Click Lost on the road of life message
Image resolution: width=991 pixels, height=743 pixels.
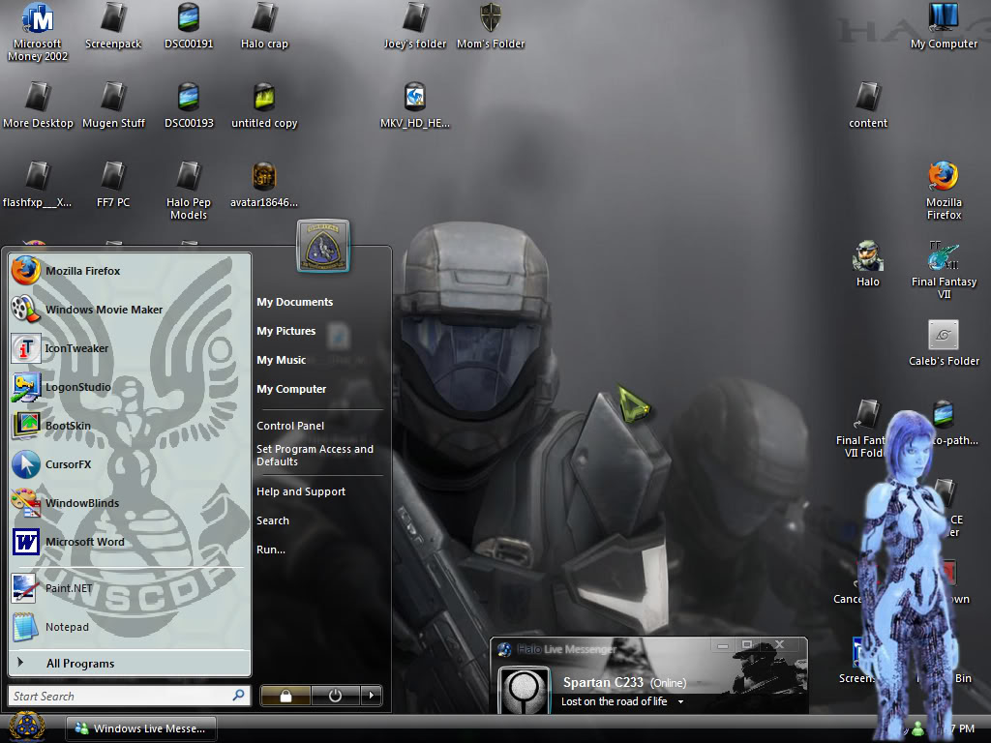point(614,702)
